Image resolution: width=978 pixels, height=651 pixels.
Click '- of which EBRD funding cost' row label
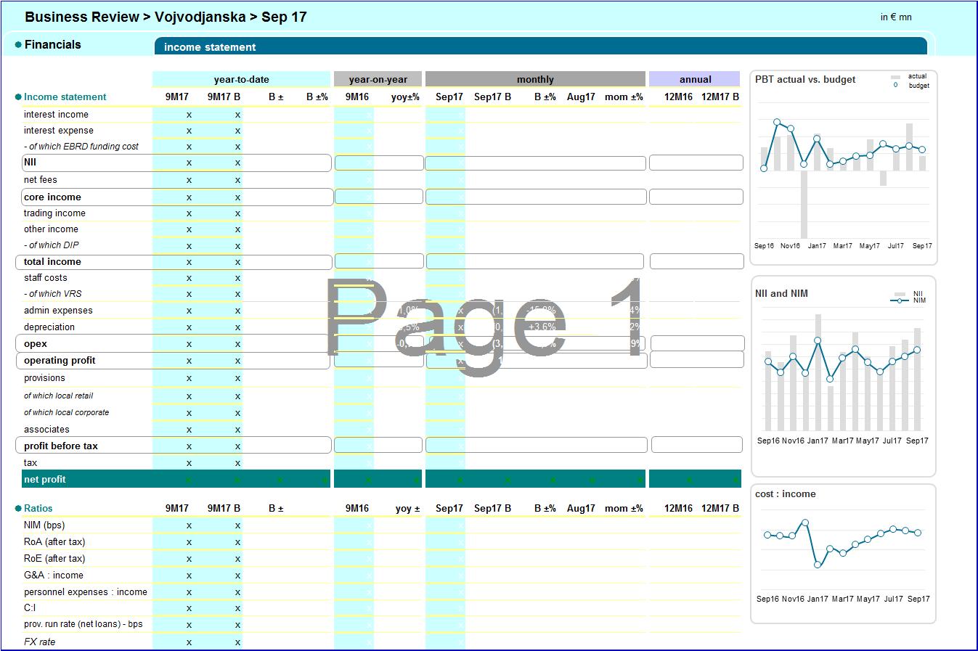click(x=81, y=146)
